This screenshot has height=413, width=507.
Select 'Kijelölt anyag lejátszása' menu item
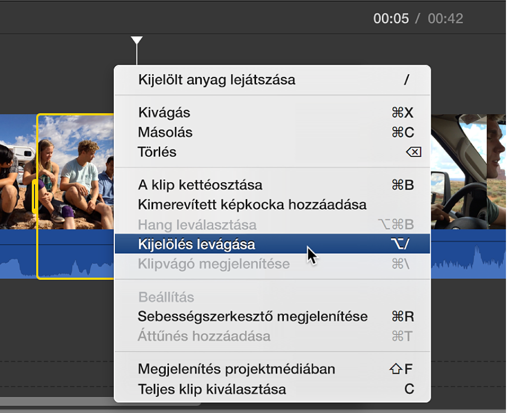tap(216, 80)
